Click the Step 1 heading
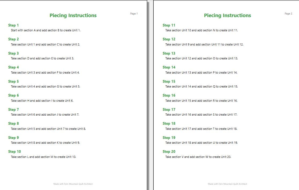299x190 pixels. click(13, 25)
